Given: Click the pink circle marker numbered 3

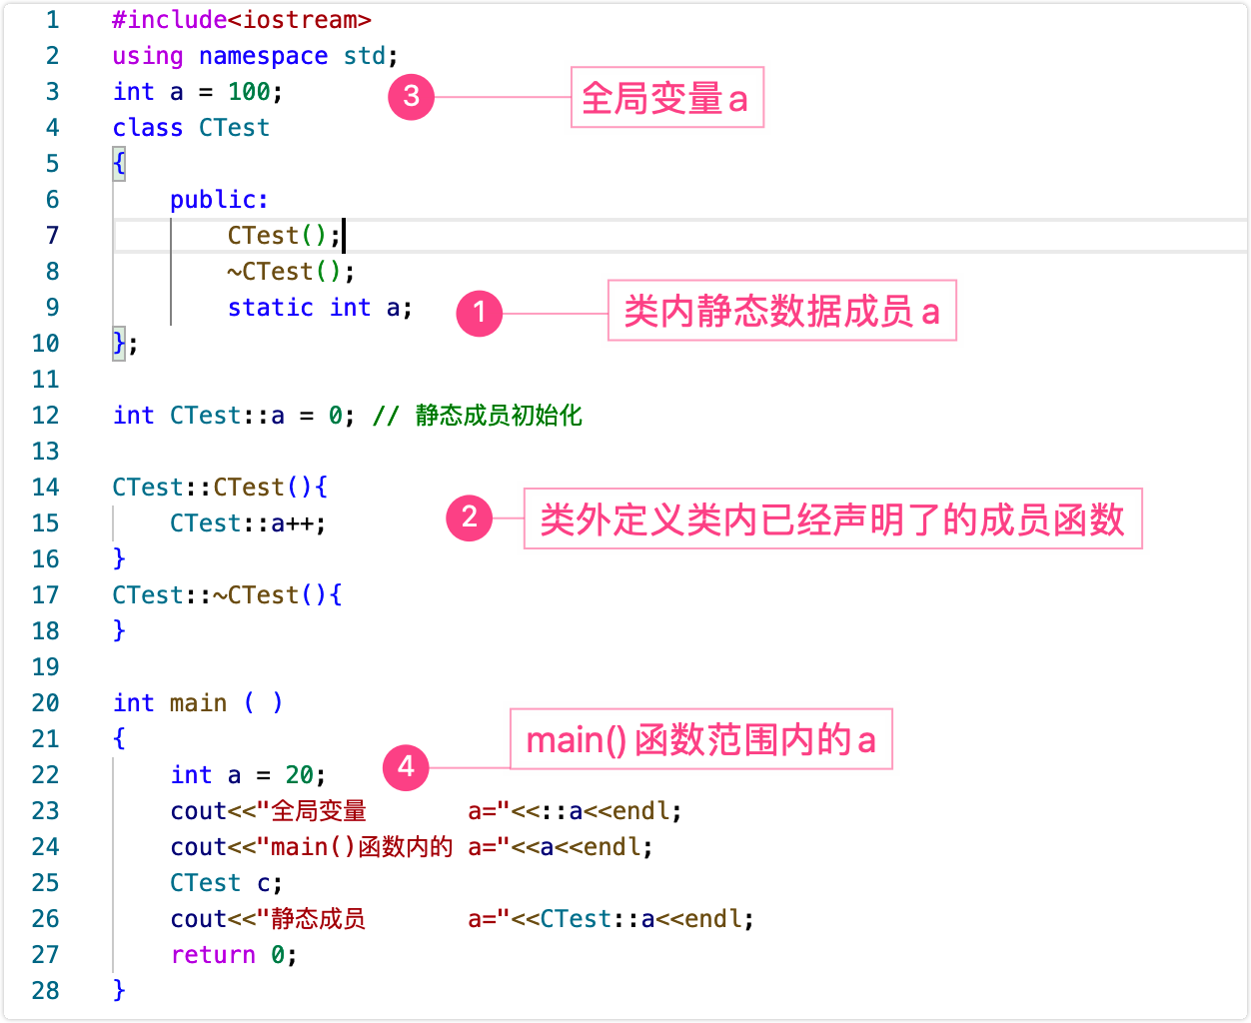Looking at the screenshot, I should (412, 97).
